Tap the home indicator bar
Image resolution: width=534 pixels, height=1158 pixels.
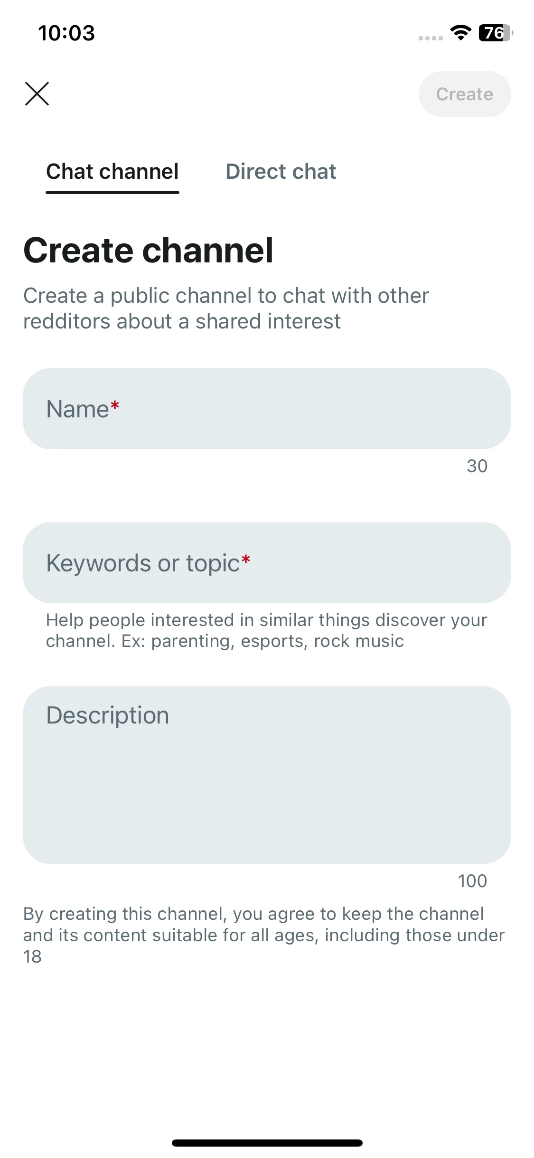tap(267, 1143)
